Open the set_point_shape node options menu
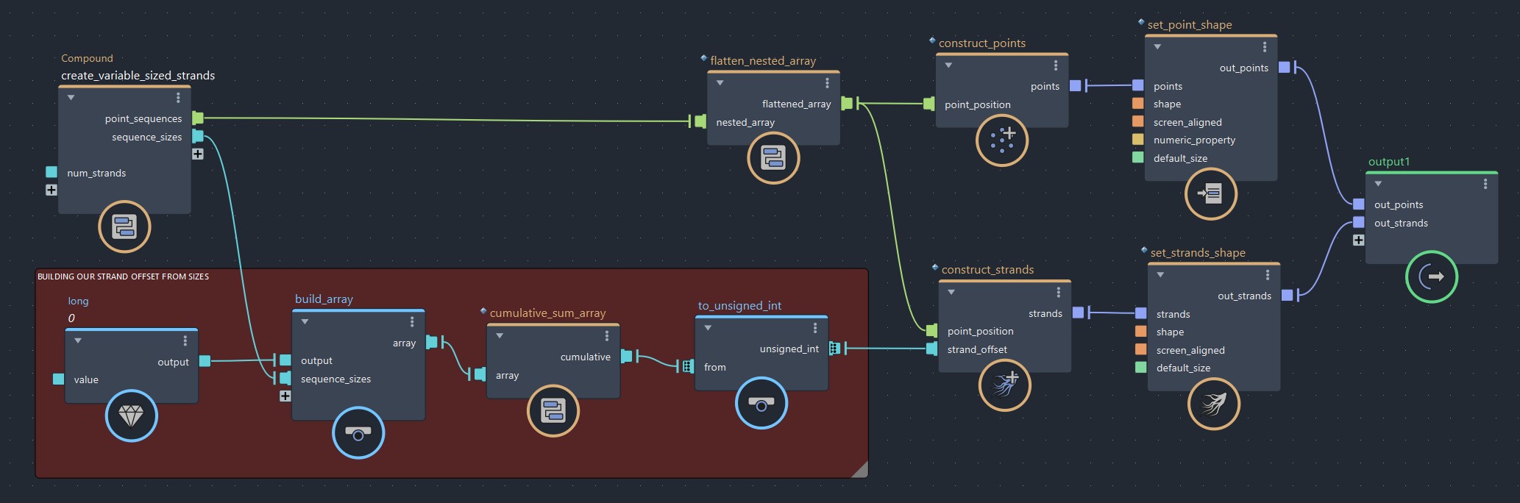This screenshot has width=1520, height=503. [x=1265, y=47]
